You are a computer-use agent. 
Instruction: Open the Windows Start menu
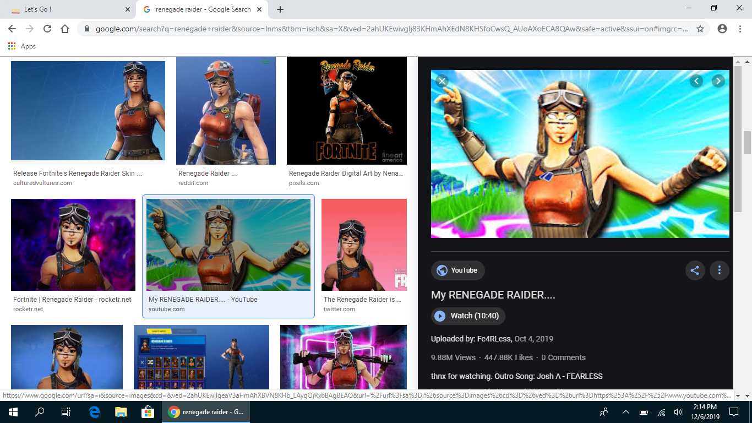tap(13, 412)
